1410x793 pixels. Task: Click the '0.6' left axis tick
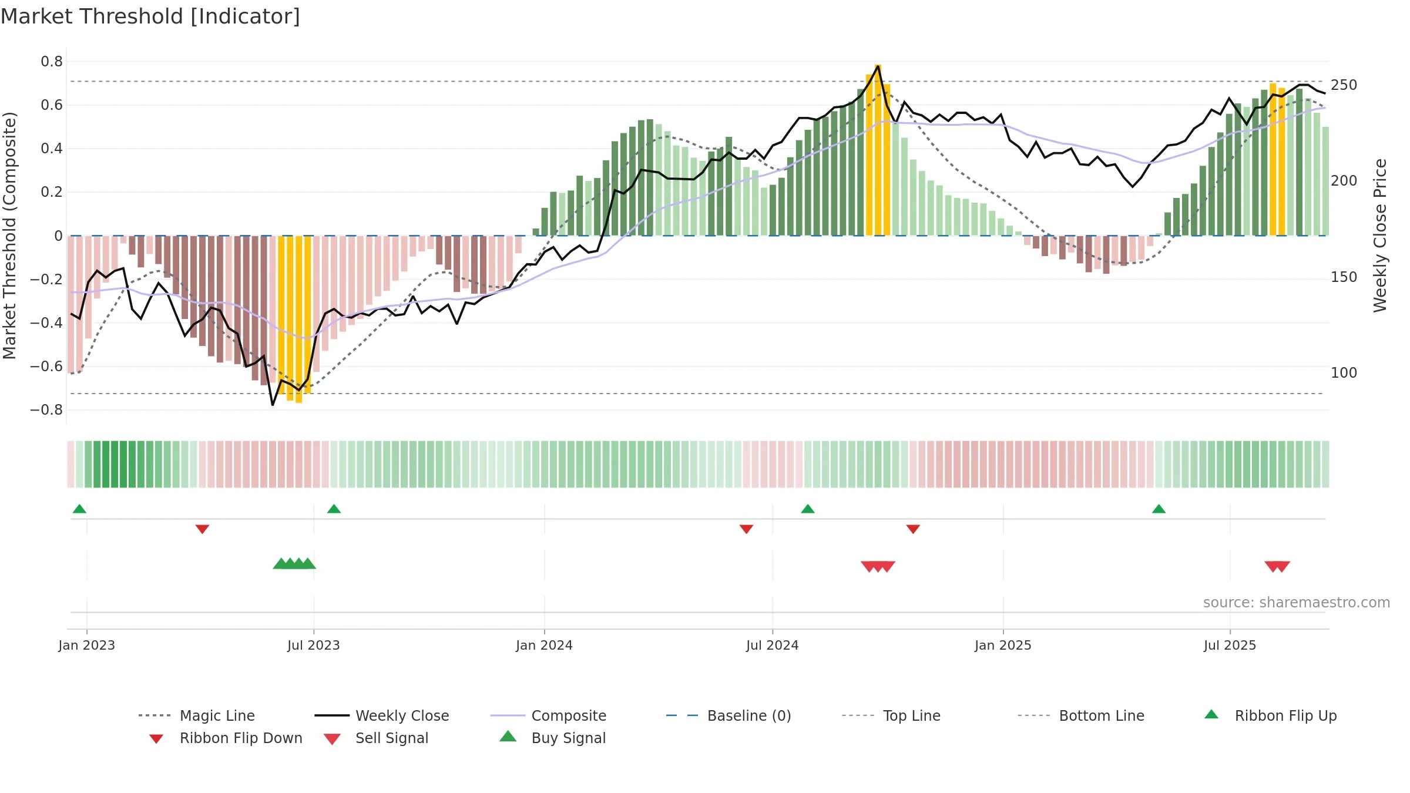[x=52, y=105]
